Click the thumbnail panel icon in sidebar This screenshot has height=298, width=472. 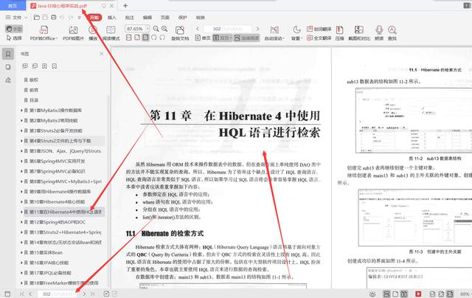[x=8, y=67]
